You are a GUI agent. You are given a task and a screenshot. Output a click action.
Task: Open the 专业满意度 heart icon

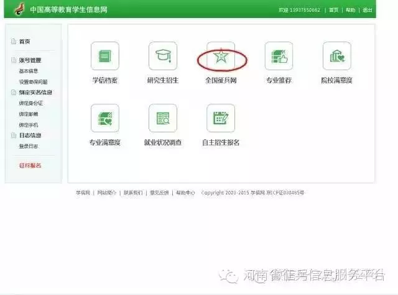(105, 118)
